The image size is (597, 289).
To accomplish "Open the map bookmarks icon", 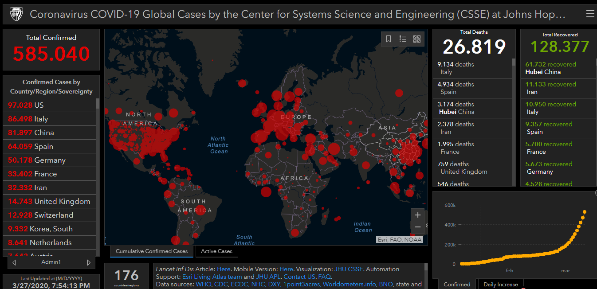I will click(389, 39).
